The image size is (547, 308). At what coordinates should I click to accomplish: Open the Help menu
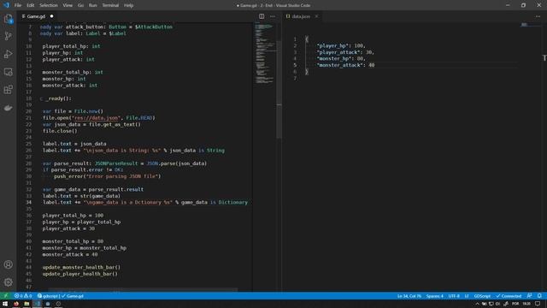129,5
